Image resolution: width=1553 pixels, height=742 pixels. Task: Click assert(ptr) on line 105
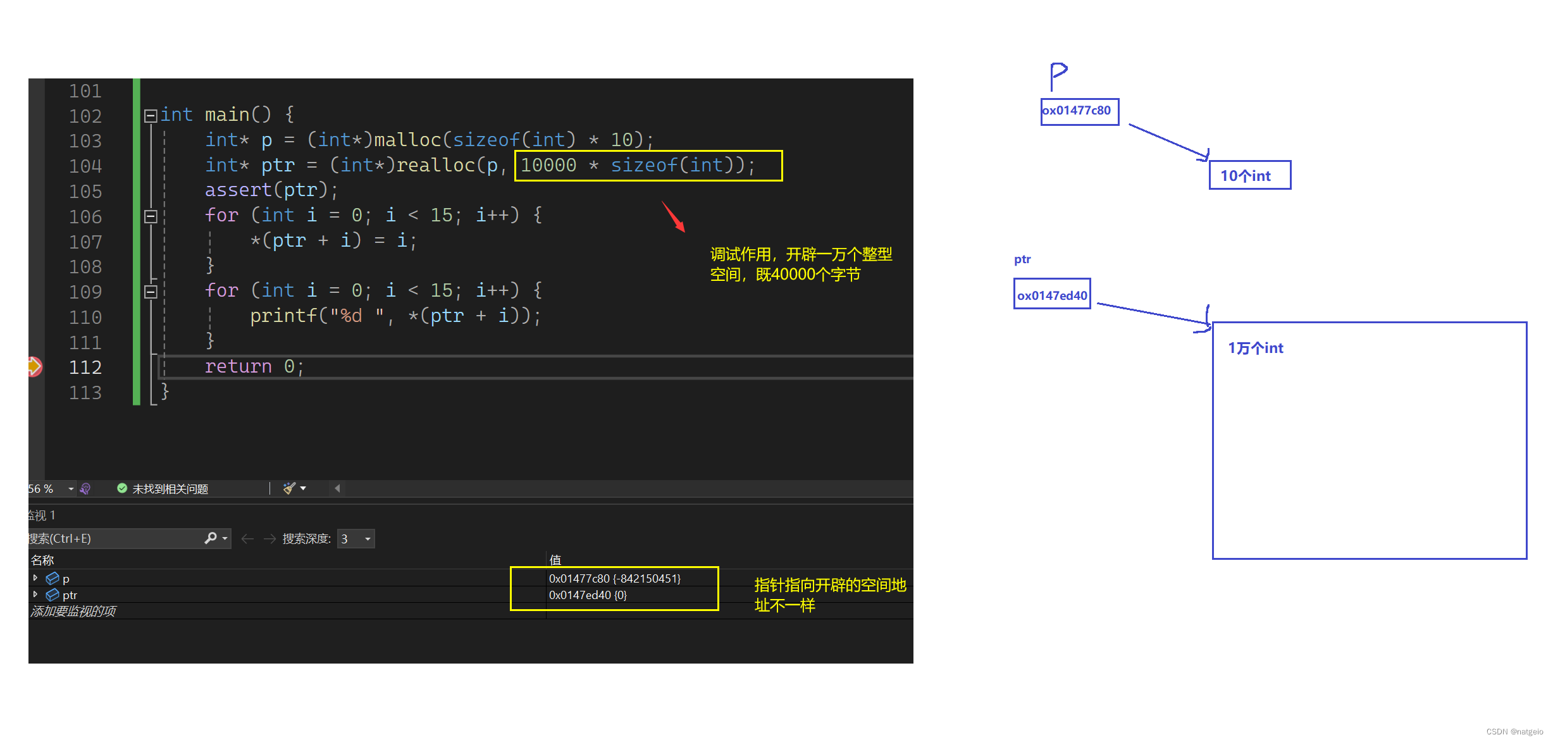pos(271,190)
